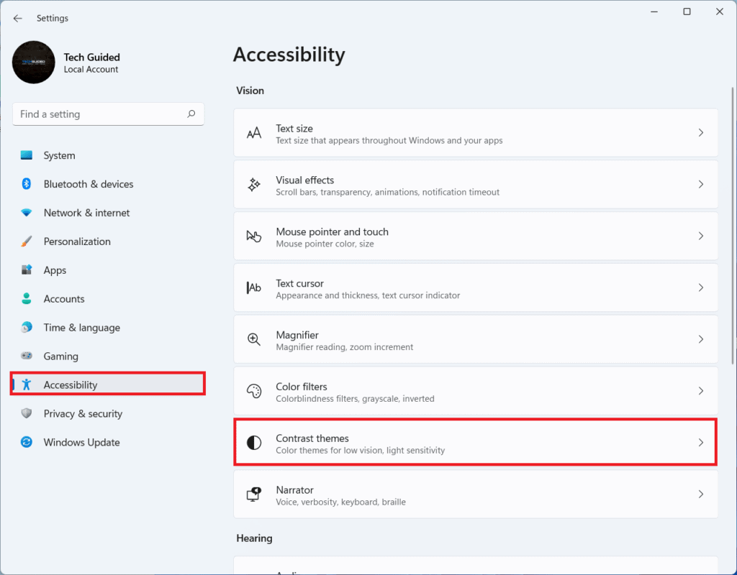The image size is (737, 575).
Task: Open Network & internet section
Action: point(86,213)
